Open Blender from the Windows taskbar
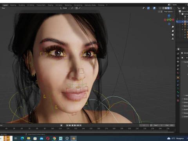188x141 pixels. (74, 138)
